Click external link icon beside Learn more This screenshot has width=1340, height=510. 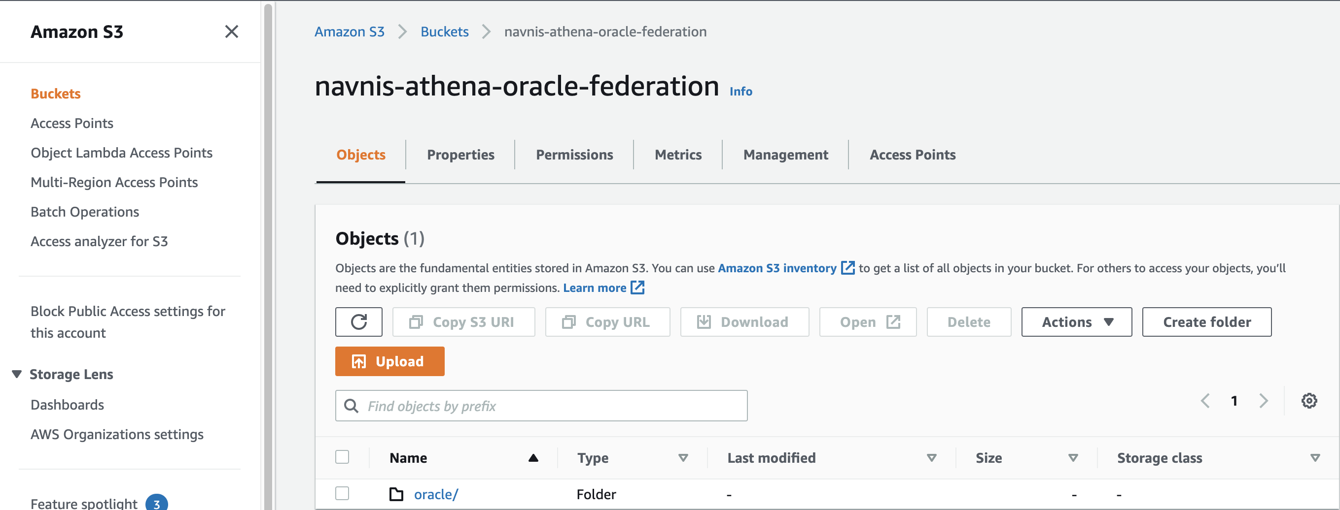coord(637,287)
